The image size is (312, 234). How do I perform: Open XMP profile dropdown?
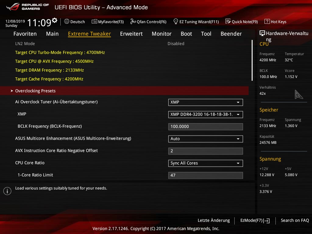coord(206,115)
